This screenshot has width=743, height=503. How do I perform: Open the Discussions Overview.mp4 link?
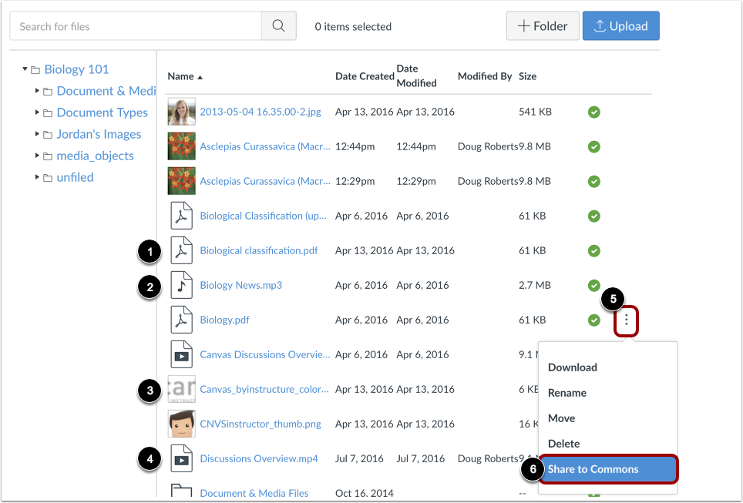point(259,458)
